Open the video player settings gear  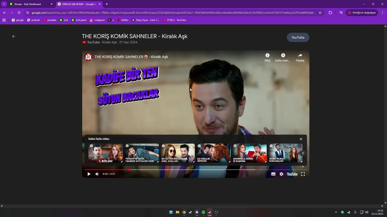(x=281, y=174)
